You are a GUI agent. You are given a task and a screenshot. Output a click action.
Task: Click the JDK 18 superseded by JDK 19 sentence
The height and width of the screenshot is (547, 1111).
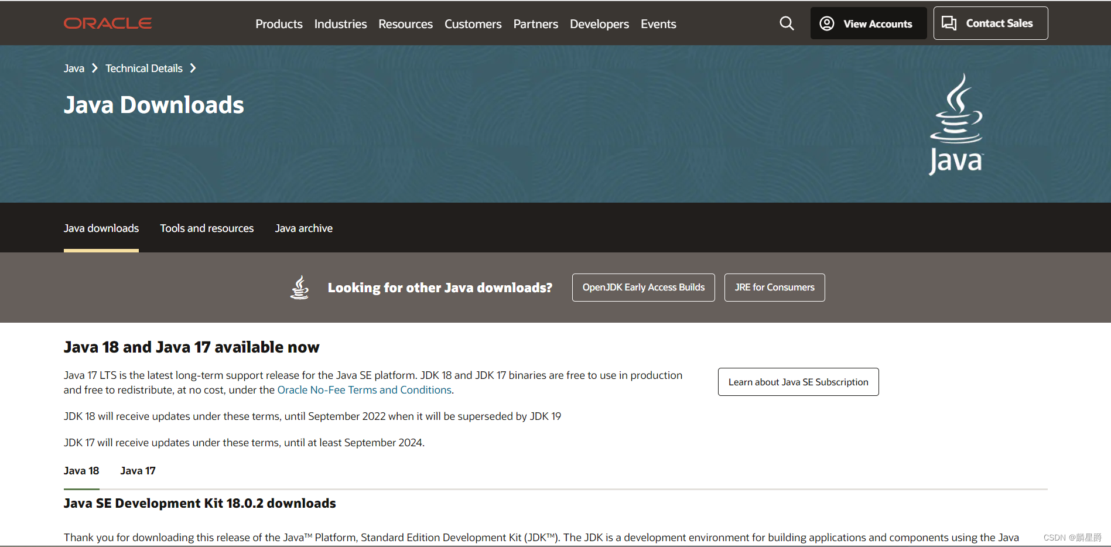pos(312,416)
